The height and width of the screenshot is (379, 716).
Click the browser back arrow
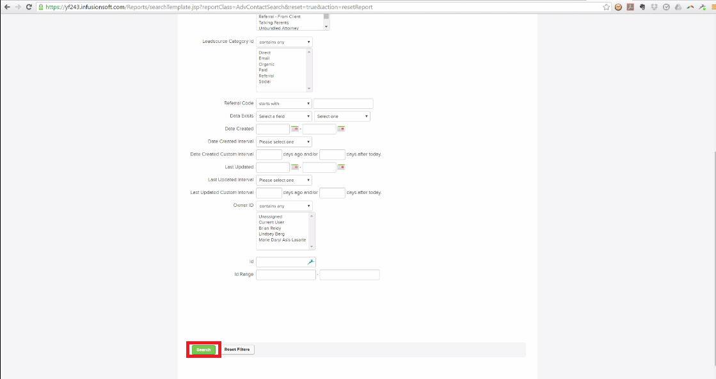tap(6, 7)
